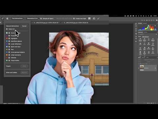Click the red Highlights color swatch
Viewport: 158px width, 119px height.
pyautogui.click(x=7, y=38)
